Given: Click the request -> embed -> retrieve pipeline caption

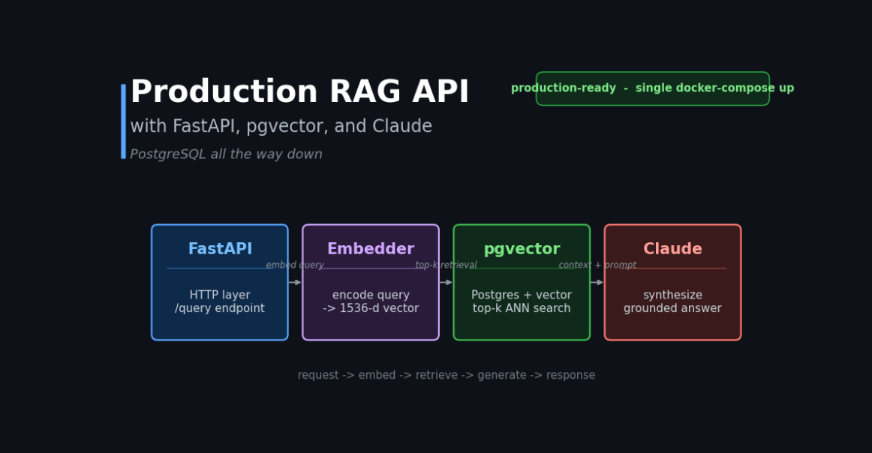Looking at the screenshot, I should (x=446, y=375).
